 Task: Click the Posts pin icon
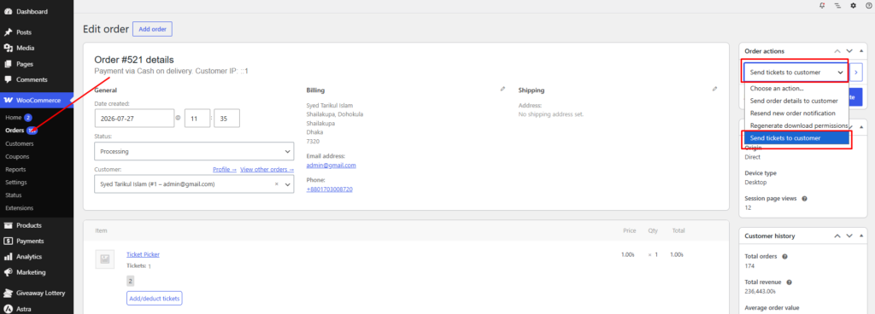pos(9,32)
